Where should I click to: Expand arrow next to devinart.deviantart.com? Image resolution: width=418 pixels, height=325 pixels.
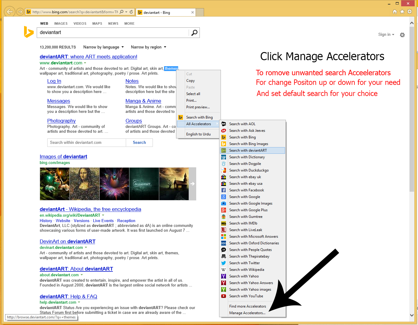86,247
